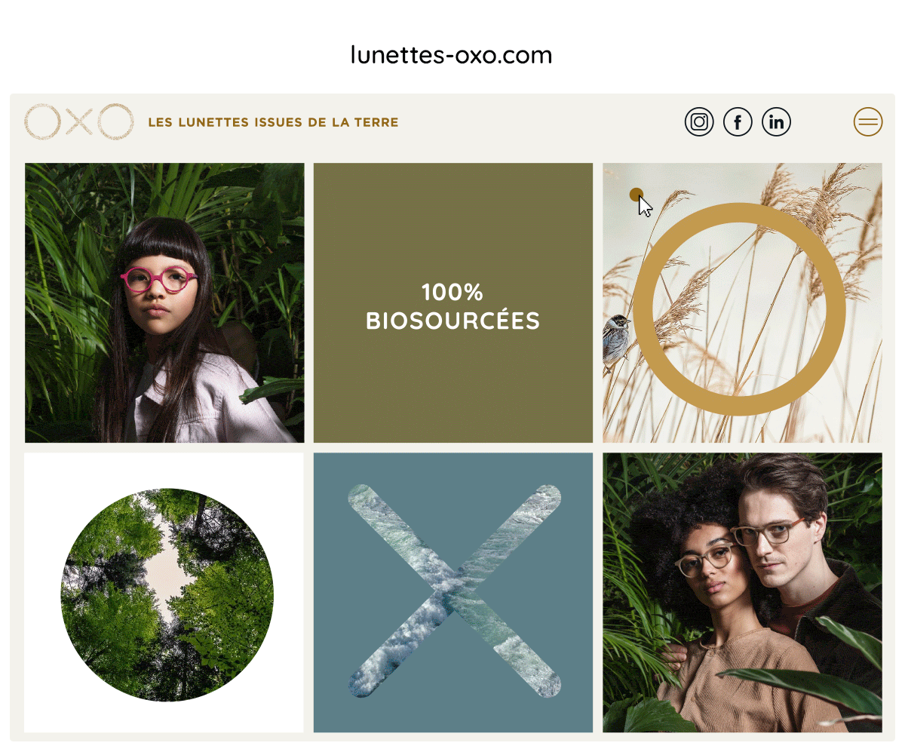905x752 pixels.
Task: Click the water-textured X shape
Action: pos(454,591)
